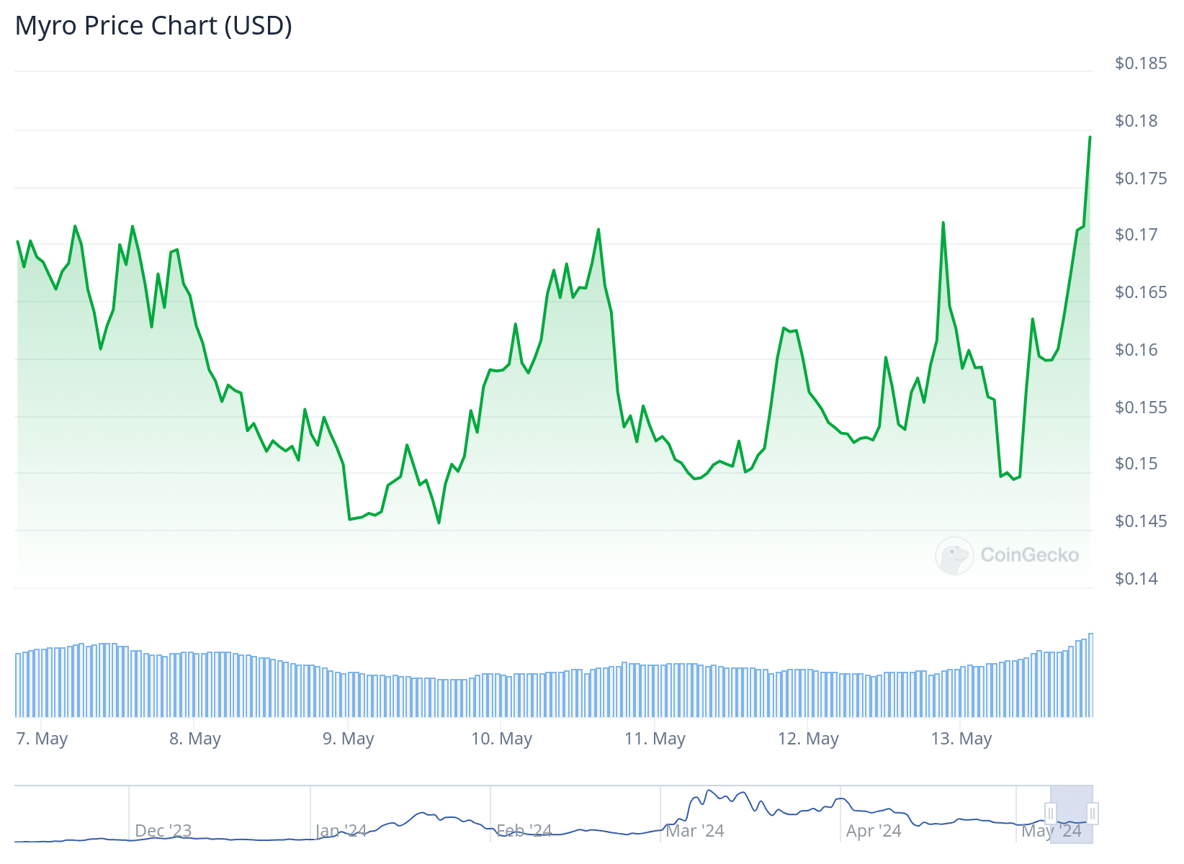Click the final price peak near $0.18
The image size is (1184, 864).
[1090, 137]
